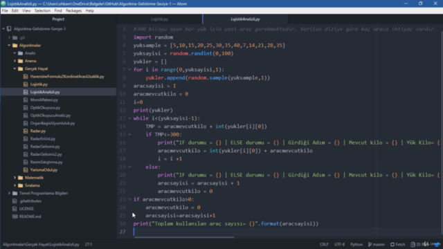Click the master git branch indicator
The height and width of the screenshot is (249, 443).
[x=377, y=244]
